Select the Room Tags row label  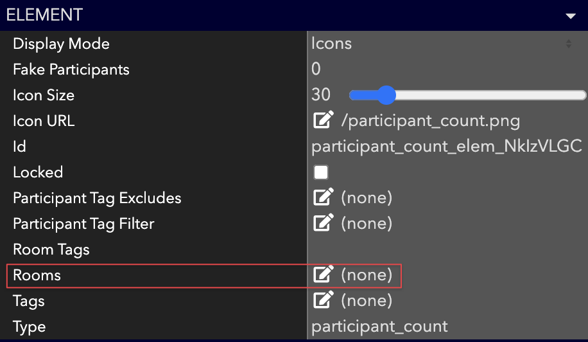tap(51, 249)
